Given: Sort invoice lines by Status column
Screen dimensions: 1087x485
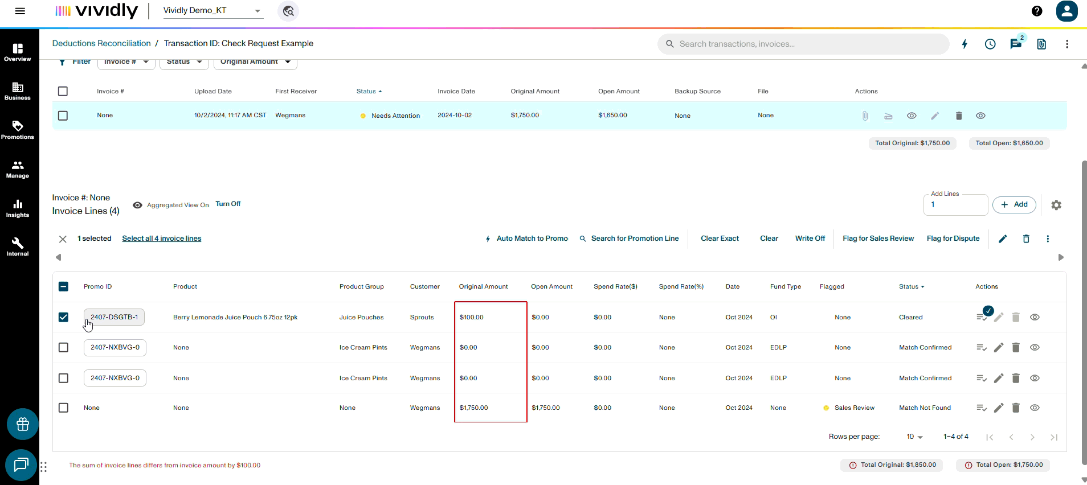Looking at the screenshot, I should [x=912, y=286].
